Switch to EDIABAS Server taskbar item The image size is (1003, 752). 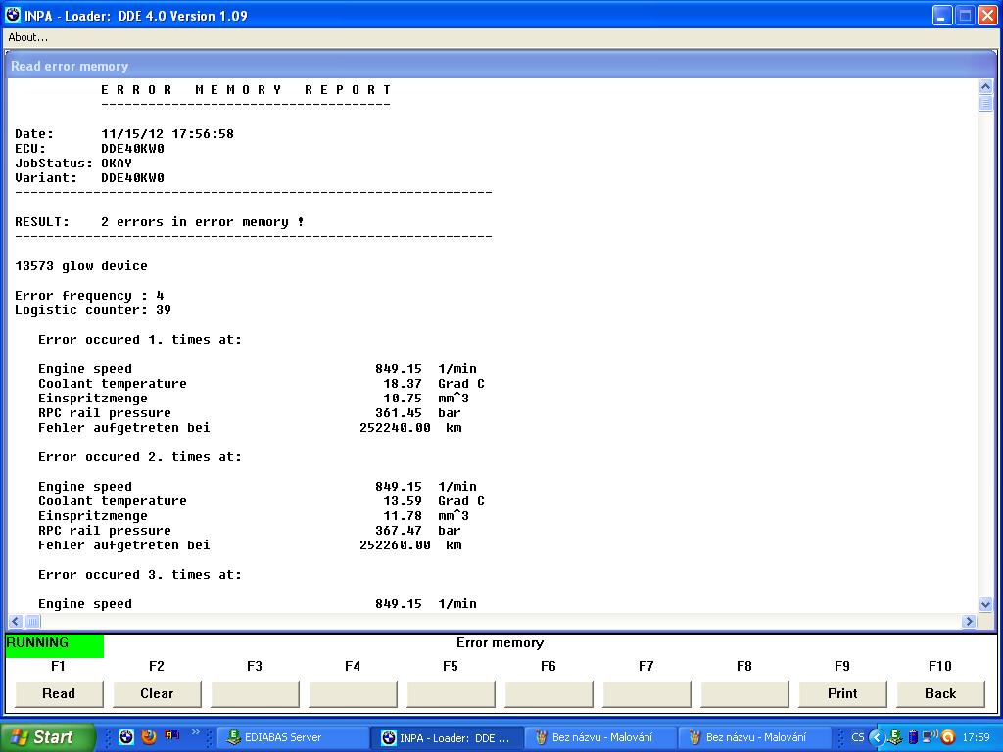point(292,737)
